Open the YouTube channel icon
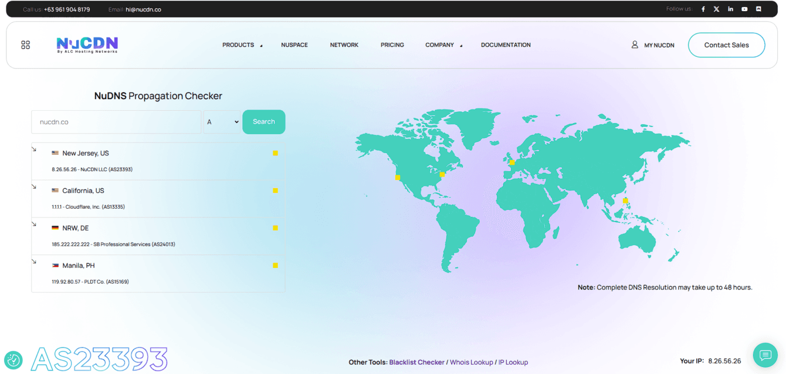786x374 pixels. point(744,9)
